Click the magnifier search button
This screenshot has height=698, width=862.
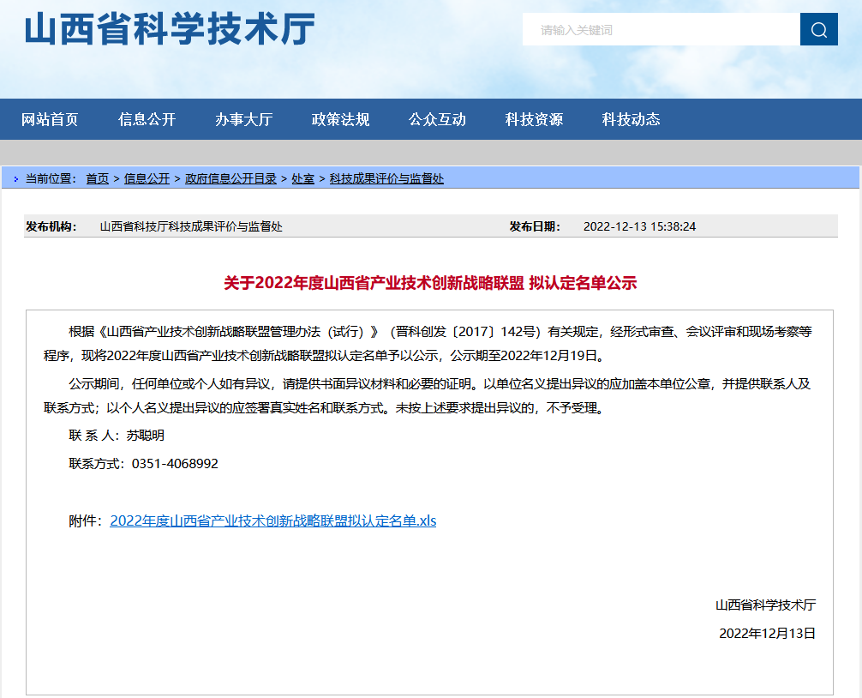(x=818, y=30)
